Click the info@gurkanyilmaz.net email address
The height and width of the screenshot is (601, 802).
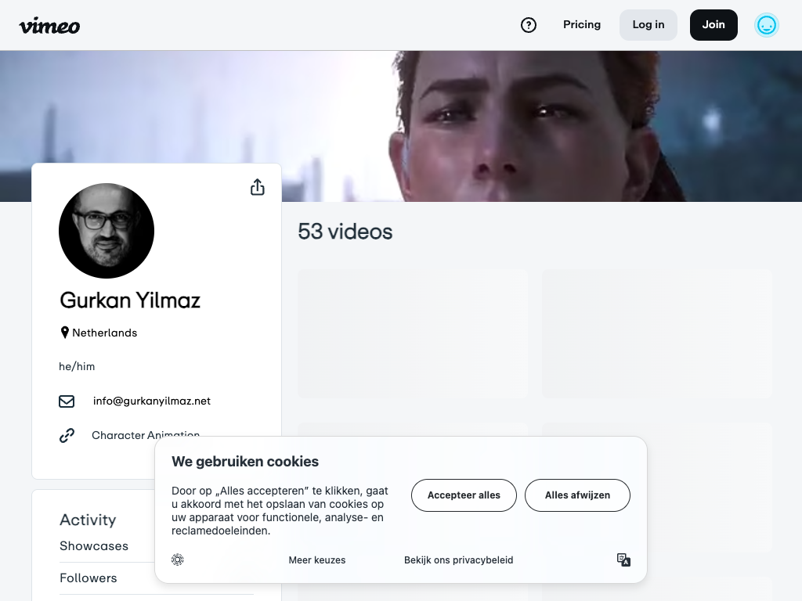(152, 401)
